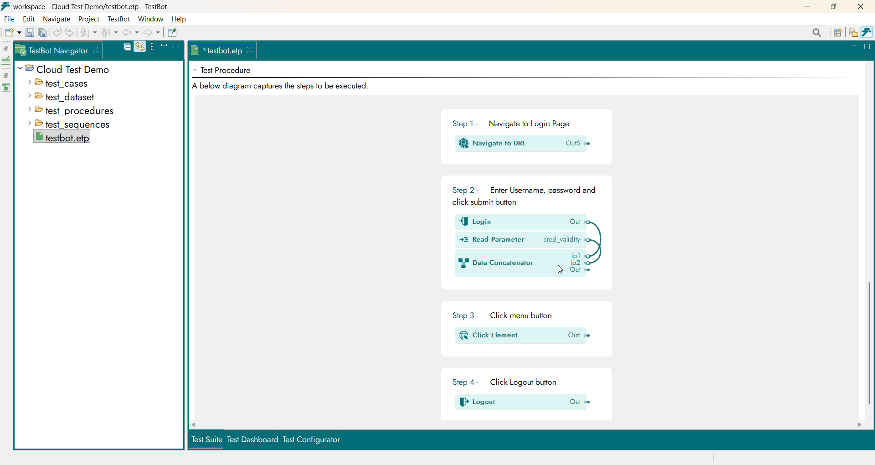Select testbot.etp file in navigator tree
The height and width of the screenshot is (465, 875).
click(x=67, y=138)
